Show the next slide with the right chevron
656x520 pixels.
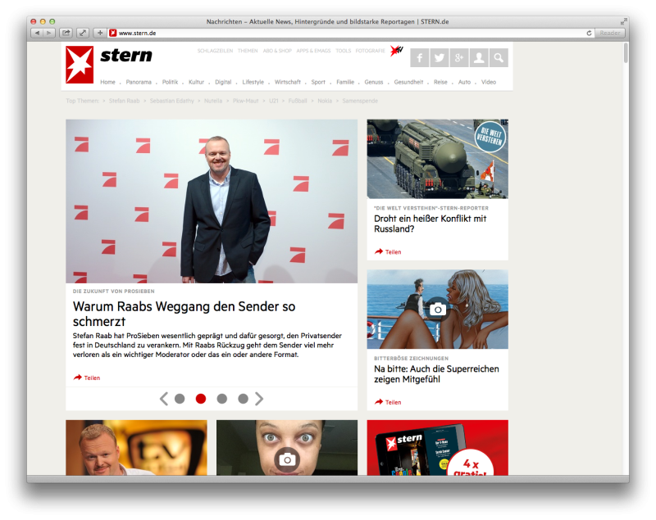(x=259, y=399)
